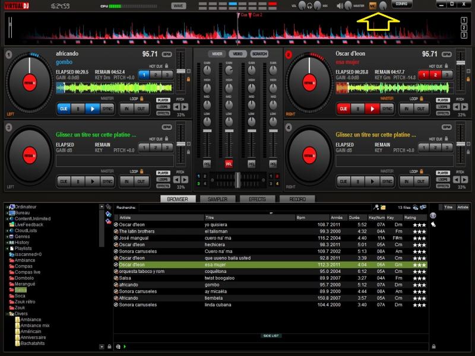Click the crossfader handle in the mixer

[x=237, y=179]
